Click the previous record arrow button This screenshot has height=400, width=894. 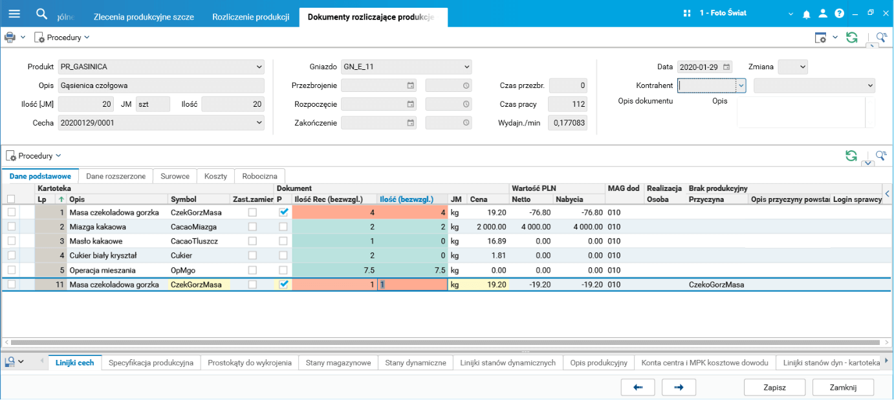click(x=637, y=387)
